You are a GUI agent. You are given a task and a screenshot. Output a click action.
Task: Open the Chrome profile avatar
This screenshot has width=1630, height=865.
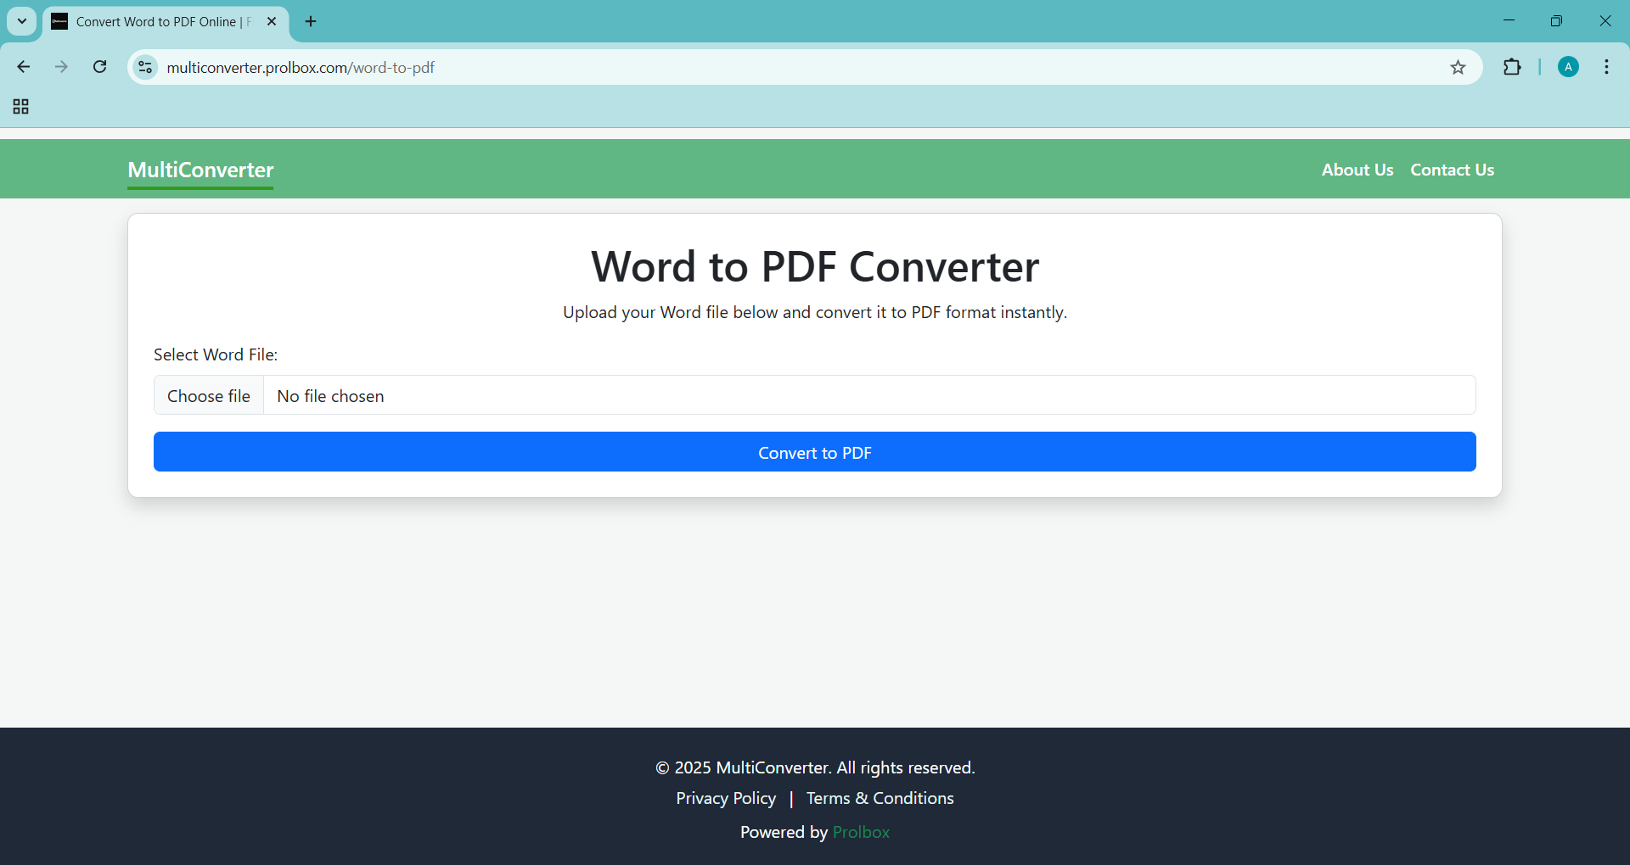coord(1568,67)
